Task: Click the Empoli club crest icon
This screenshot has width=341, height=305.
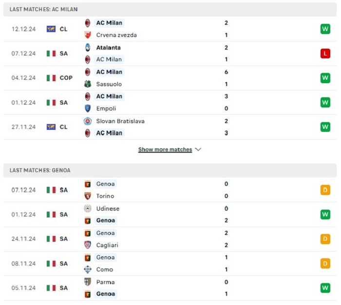Action: click(x=88, y=108)
